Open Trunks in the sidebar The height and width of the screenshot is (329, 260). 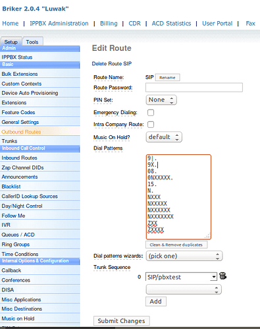9,141
